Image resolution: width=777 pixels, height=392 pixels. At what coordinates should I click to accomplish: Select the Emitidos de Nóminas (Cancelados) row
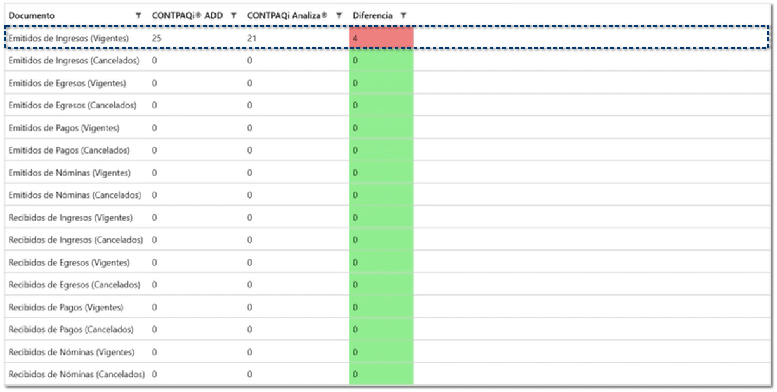(388, 195)
